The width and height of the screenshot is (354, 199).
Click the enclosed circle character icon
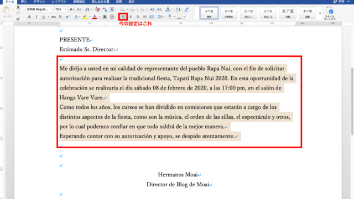[112, 17]
